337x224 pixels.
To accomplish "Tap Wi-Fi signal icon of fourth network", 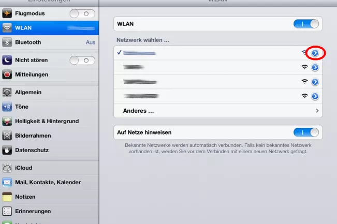I will (x=304, y=96).
